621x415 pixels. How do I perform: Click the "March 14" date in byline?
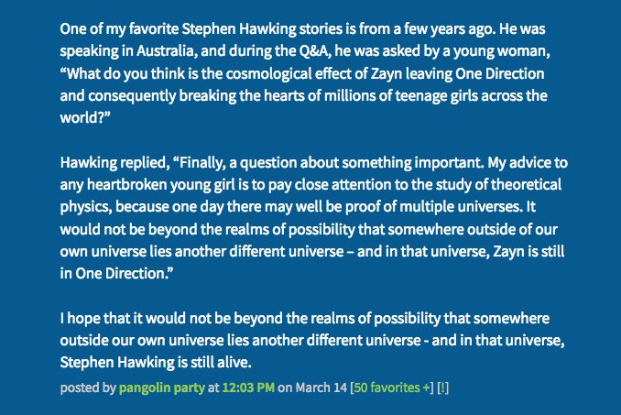321,388
